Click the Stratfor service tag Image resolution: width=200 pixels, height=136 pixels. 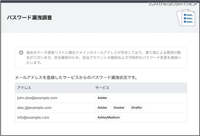coord(137,108)
